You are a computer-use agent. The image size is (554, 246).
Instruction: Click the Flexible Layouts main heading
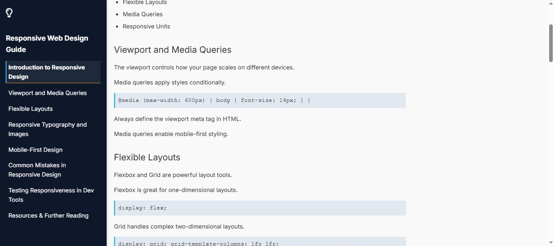(147, 157)
